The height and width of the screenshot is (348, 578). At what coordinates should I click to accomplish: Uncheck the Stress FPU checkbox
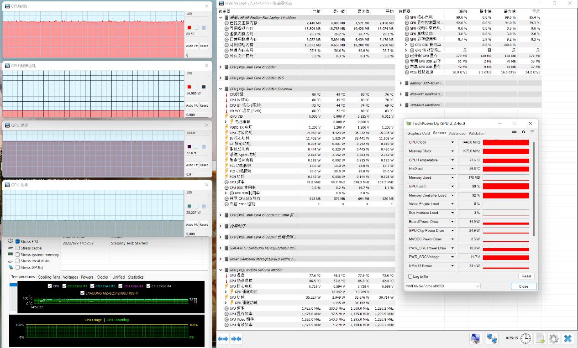tap(18, 242)
